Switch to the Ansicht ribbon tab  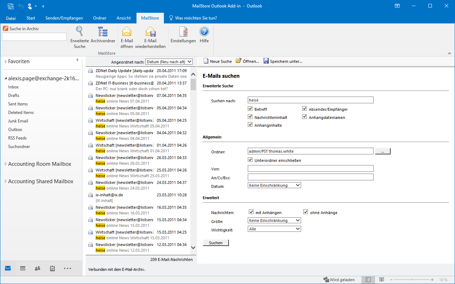point(123,18)
